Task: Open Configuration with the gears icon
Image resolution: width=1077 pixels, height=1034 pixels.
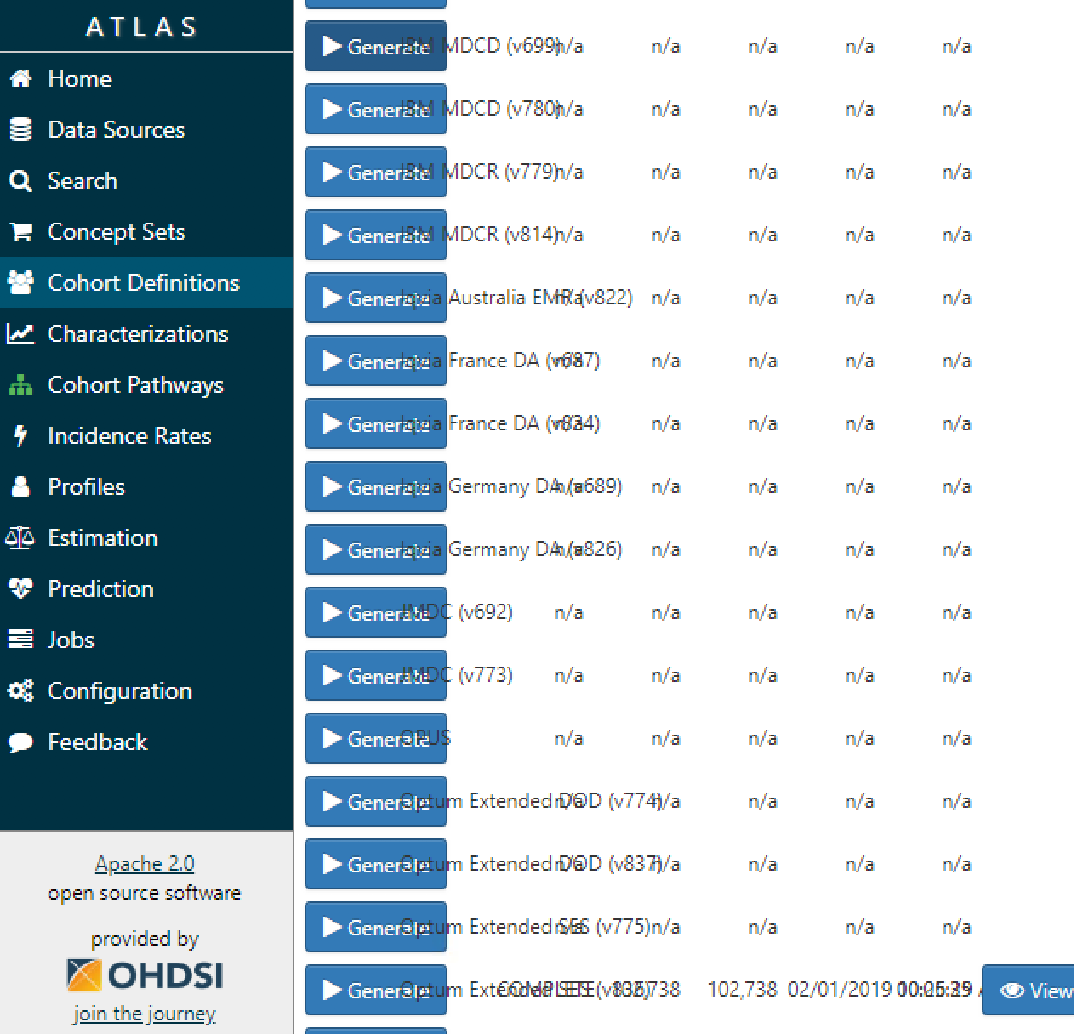Action: click(20, 690)
